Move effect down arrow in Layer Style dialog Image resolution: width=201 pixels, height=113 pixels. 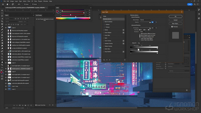pyautogui.click(x=110, y=60)
